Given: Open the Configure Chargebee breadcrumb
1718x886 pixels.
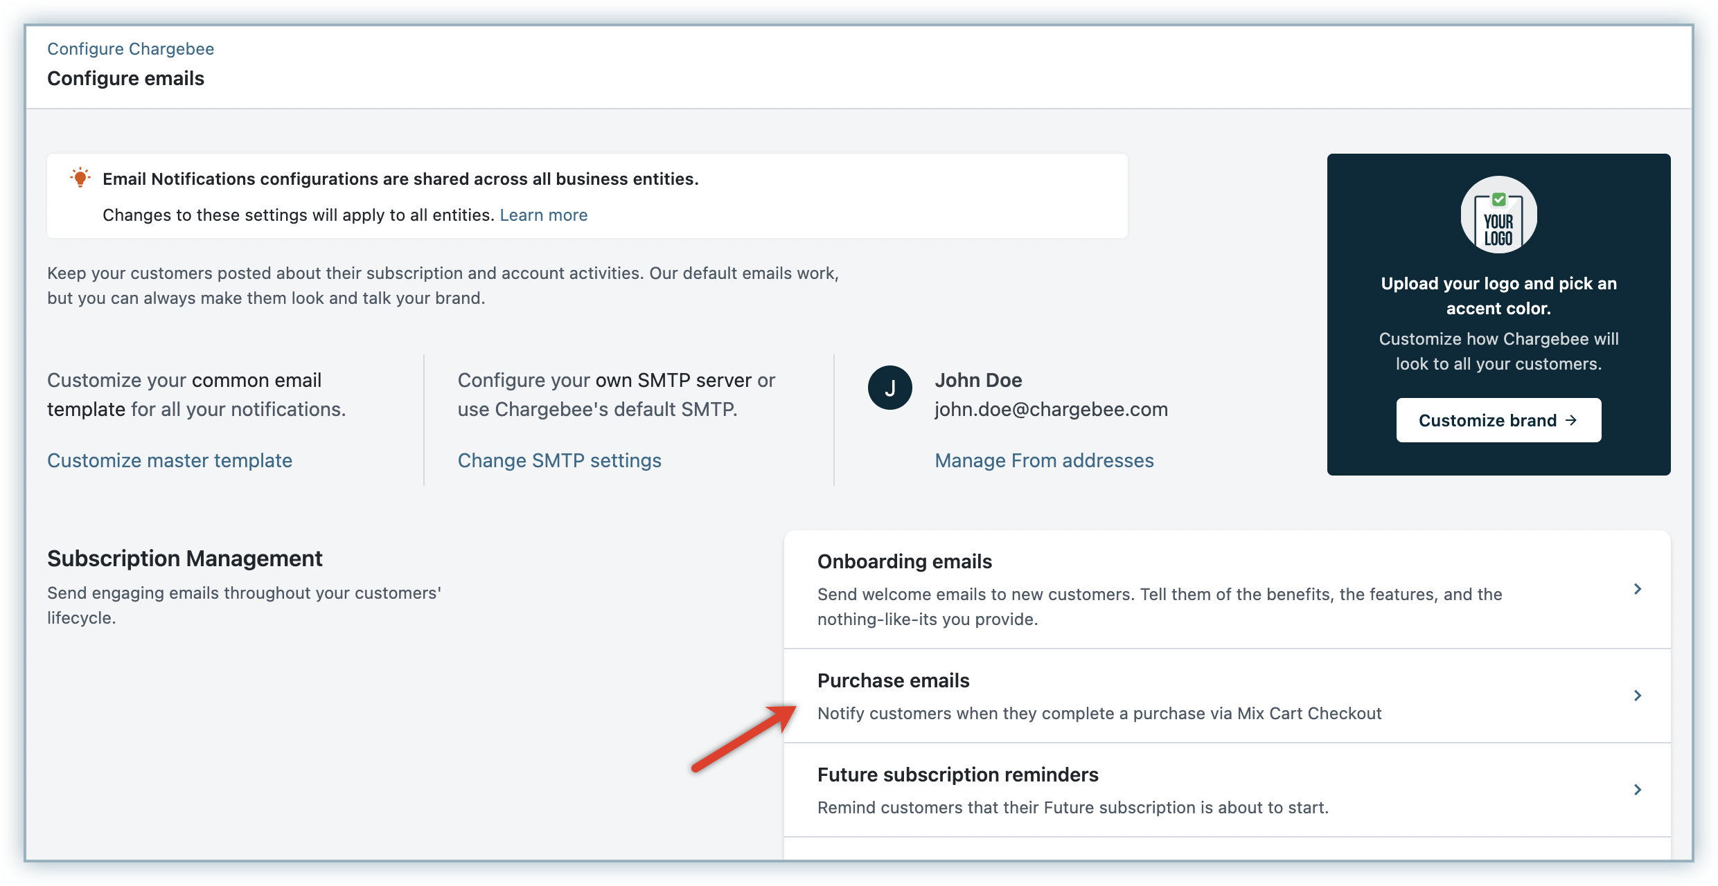Looking at the screenshot, I should coord(130,48).
